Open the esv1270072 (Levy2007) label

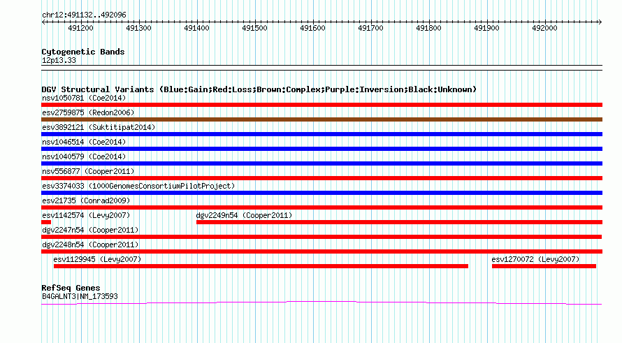(x=535, y=259)
